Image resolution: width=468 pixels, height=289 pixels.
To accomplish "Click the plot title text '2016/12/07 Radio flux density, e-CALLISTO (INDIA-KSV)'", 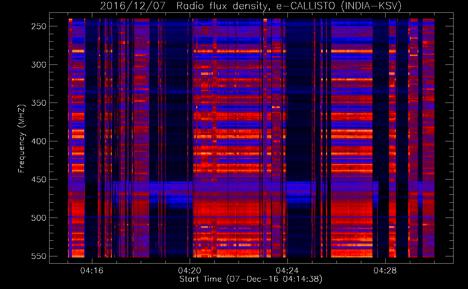I will pyautogui.click(x=251, y=6).
